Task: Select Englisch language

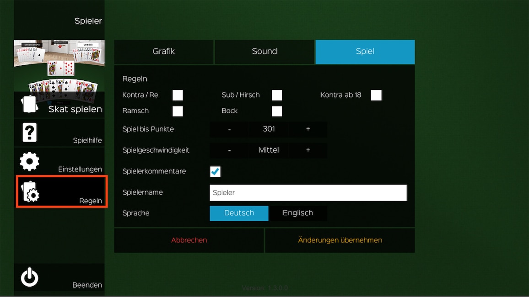Action: click(298, 213)
